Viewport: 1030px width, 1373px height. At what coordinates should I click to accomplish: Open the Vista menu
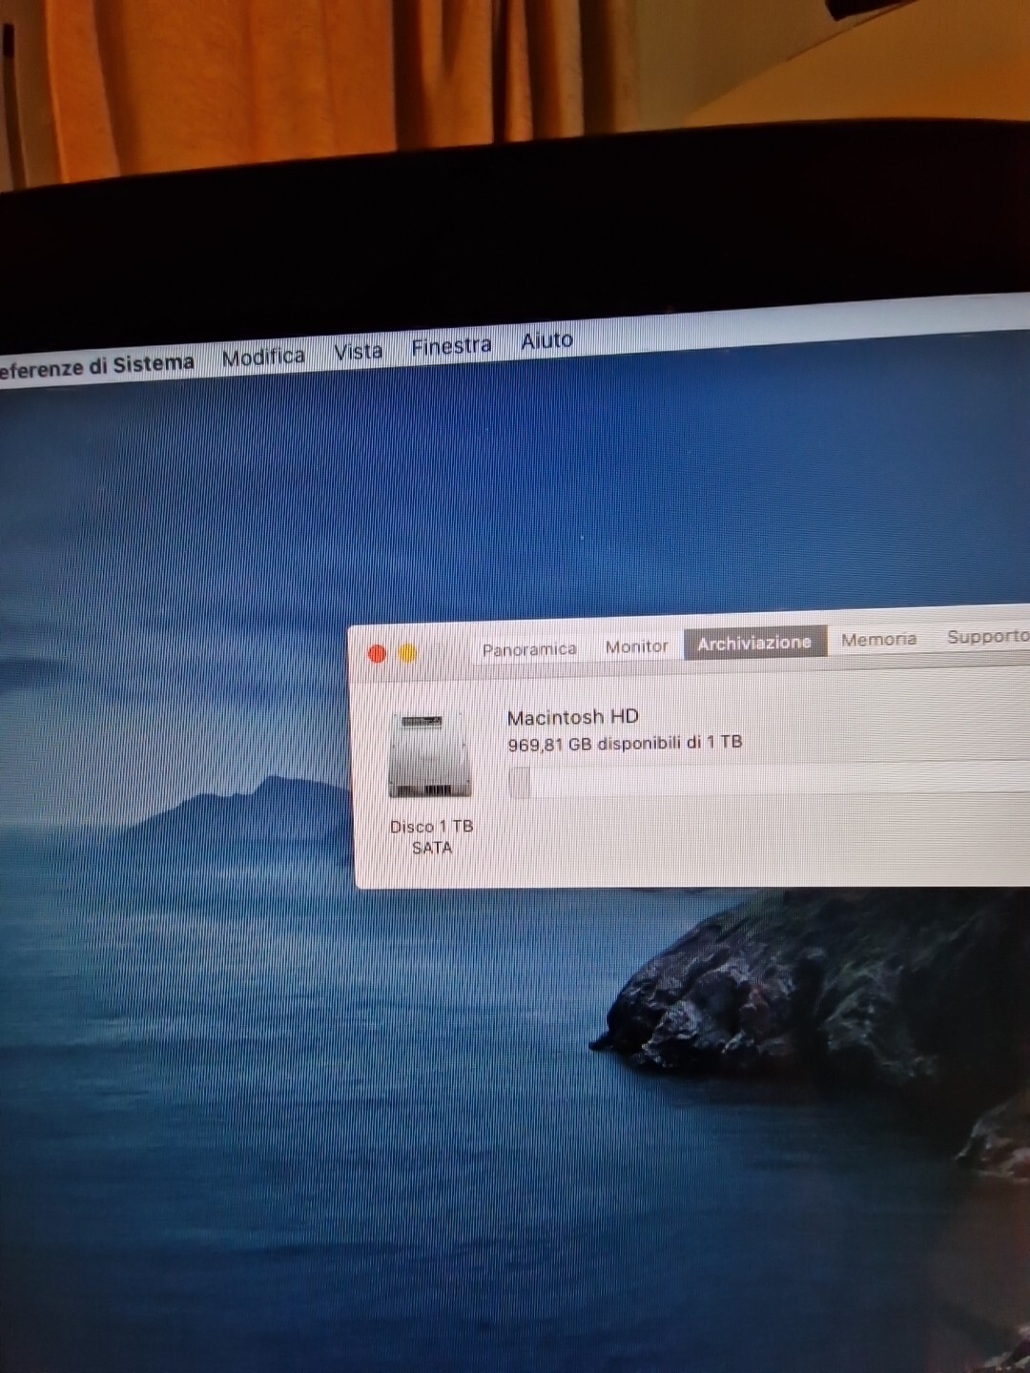358,352
